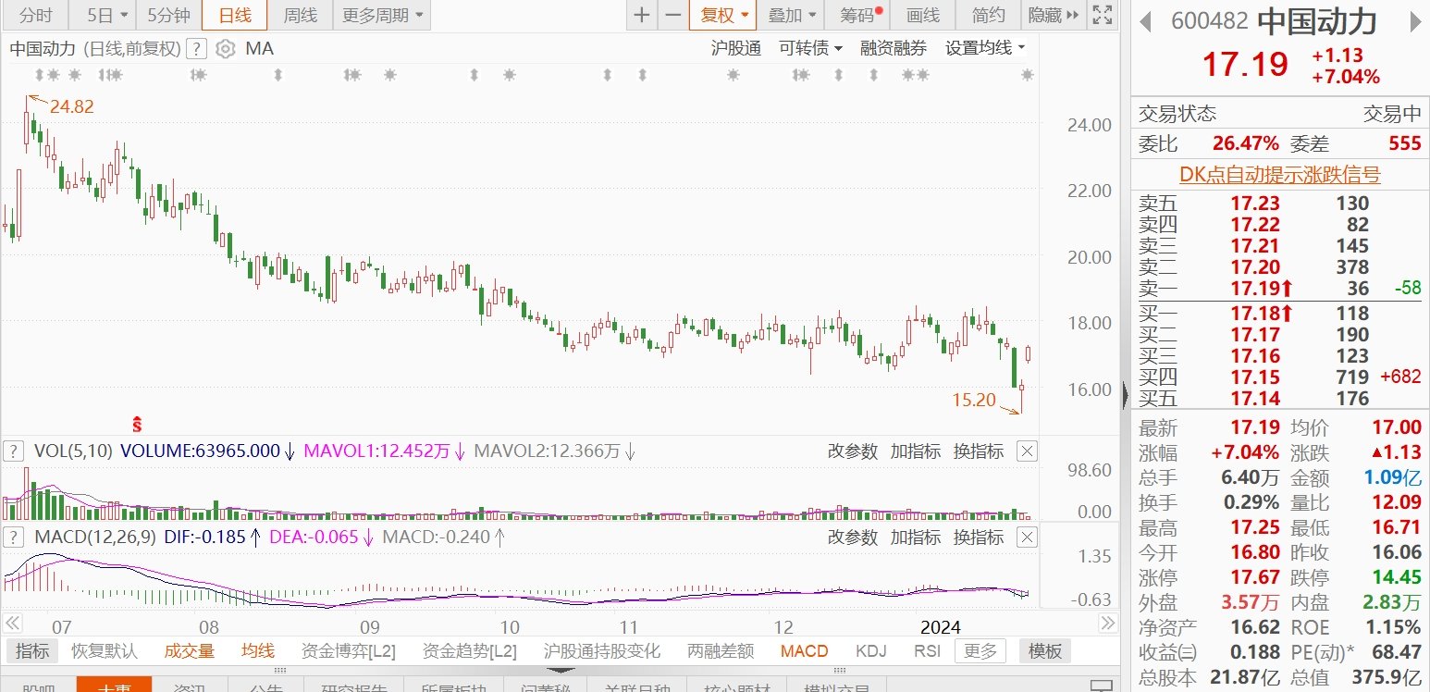Open chart settings gear icon
The width and height of the screenshot is (1430, 692).
225,49
